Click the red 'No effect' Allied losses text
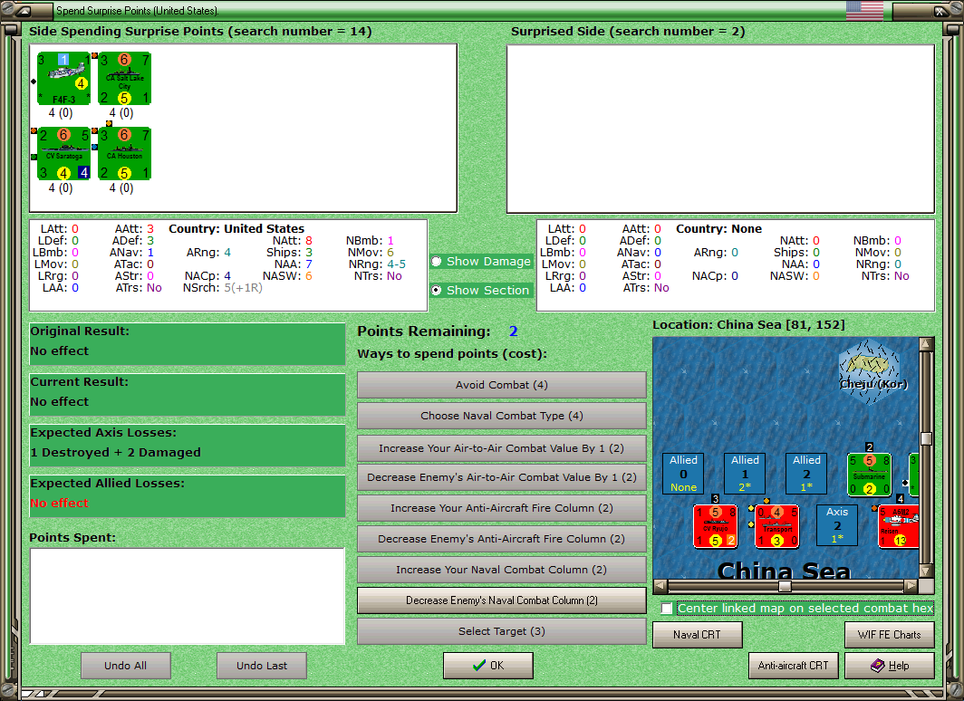 (60, 503)
